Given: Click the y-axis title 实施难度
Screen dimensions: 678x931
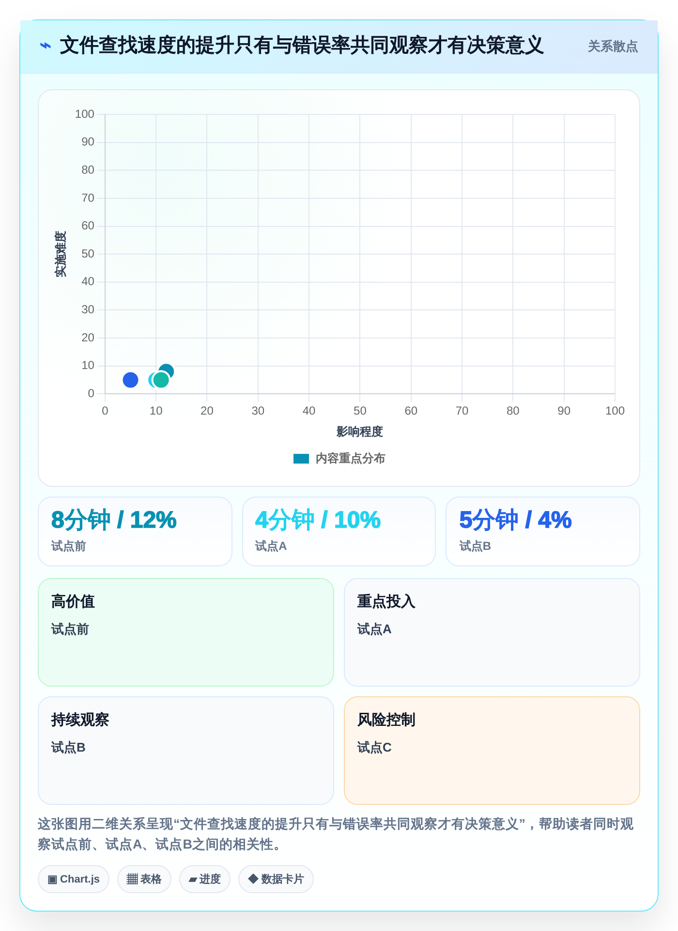Looking at the screenshot, I should 61,254.
